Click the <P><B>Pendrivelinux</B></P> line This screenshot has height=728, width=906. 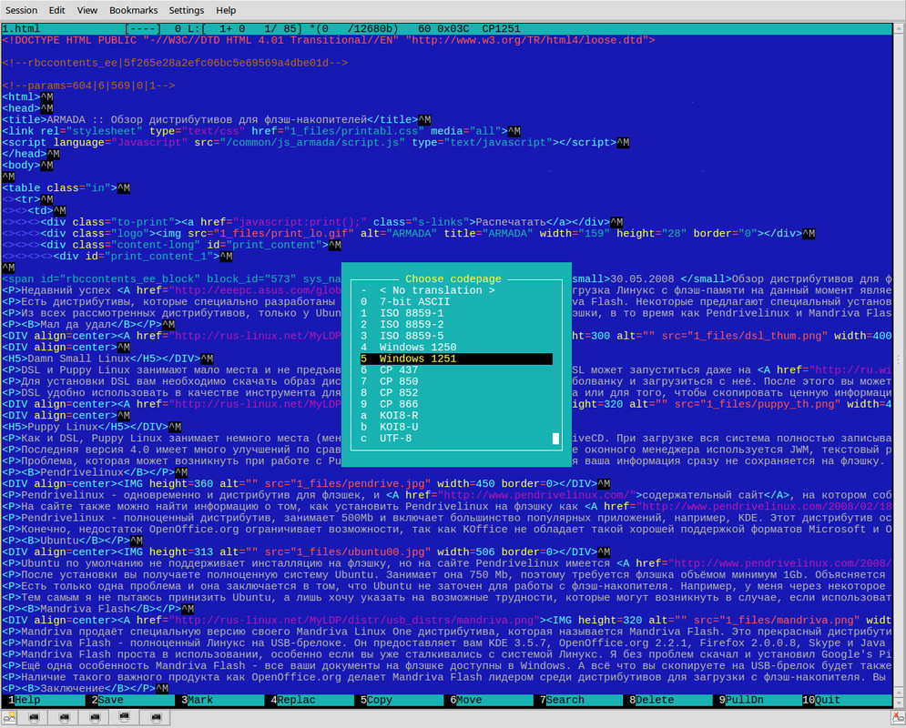point(96,472)
